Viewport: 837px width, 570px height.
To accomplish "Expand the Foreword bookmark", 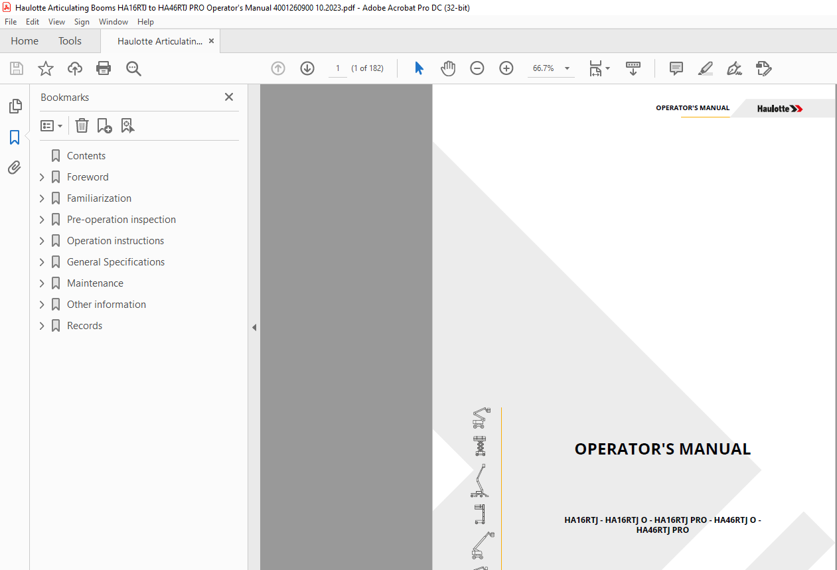I will pyautogui.click(x=42, y=177).
